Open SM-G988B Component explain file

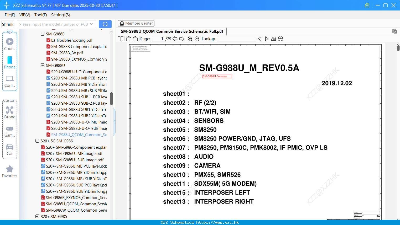pos(76,46)
